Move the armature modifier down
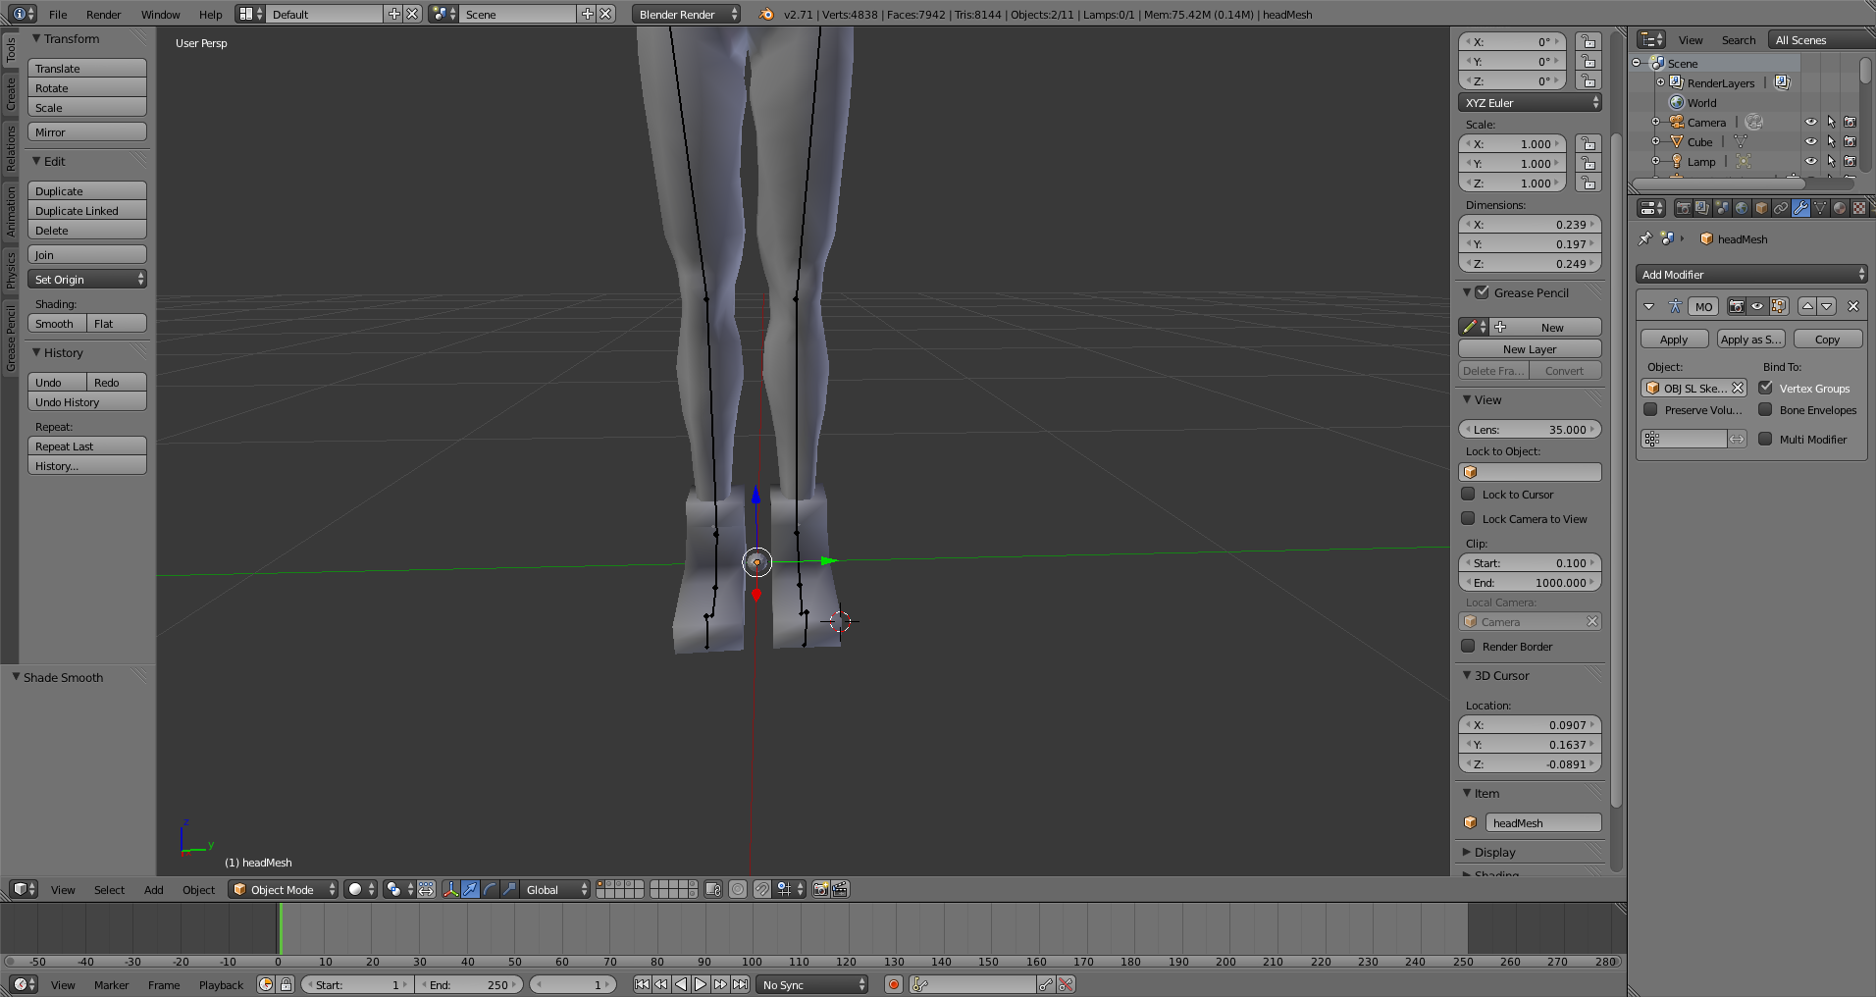This screenshot has height=997, width=1876. click(1827, 306)
